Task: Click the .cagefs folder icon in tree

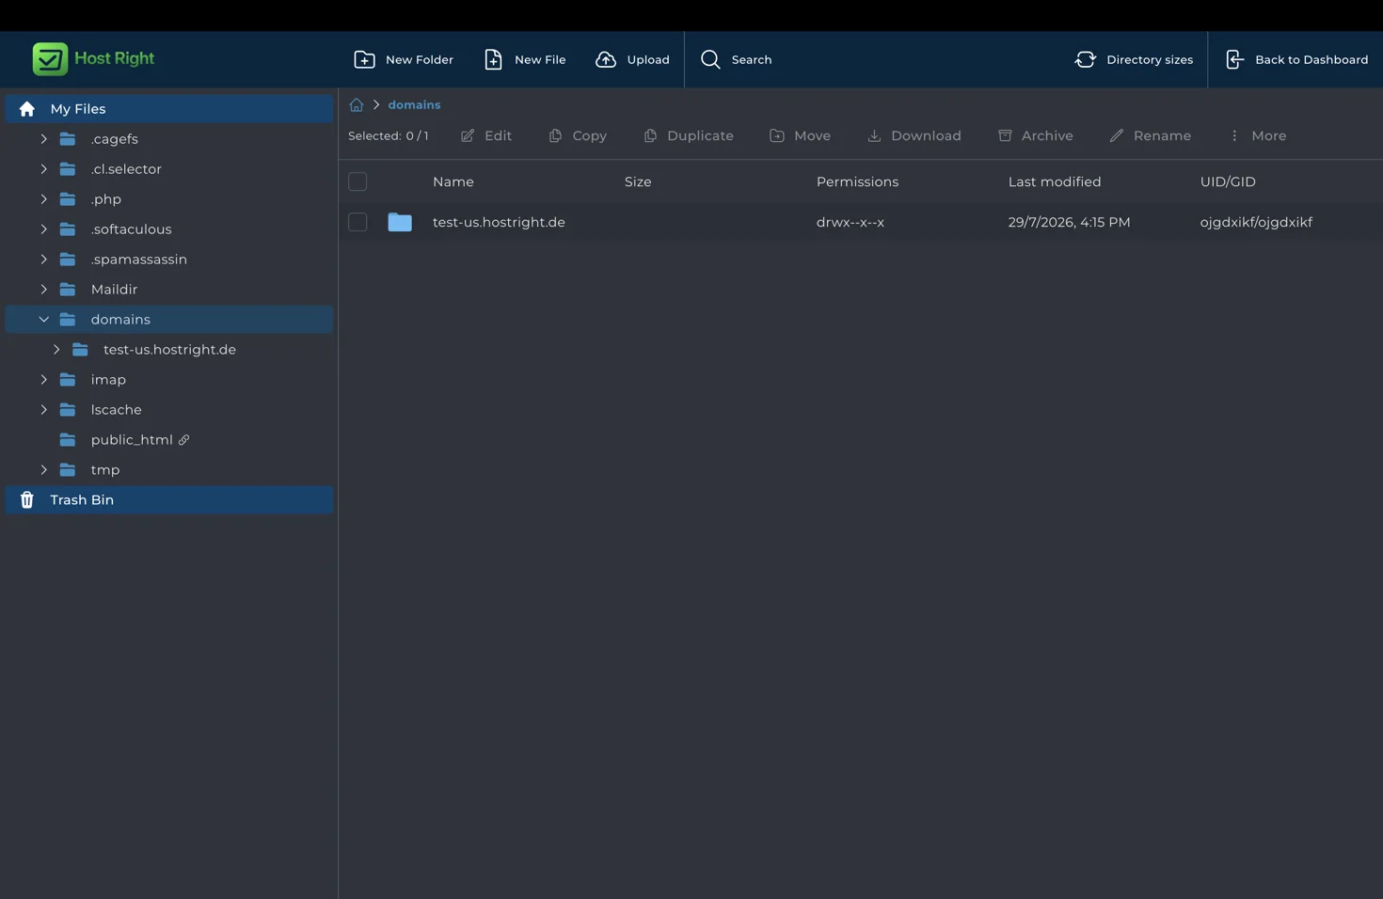Action: [x=68, y=139]
